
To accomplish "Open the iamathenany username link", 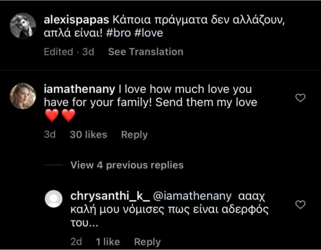I will (x=79, y=89).
